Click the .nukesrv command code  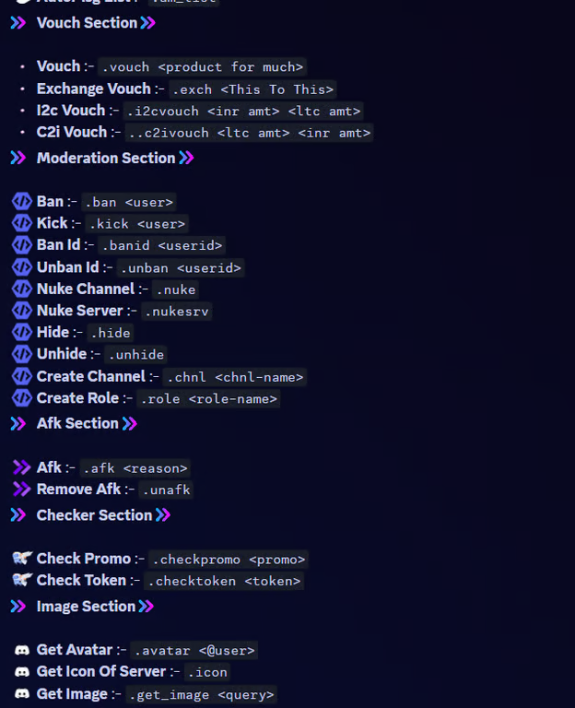click(177, 312)
